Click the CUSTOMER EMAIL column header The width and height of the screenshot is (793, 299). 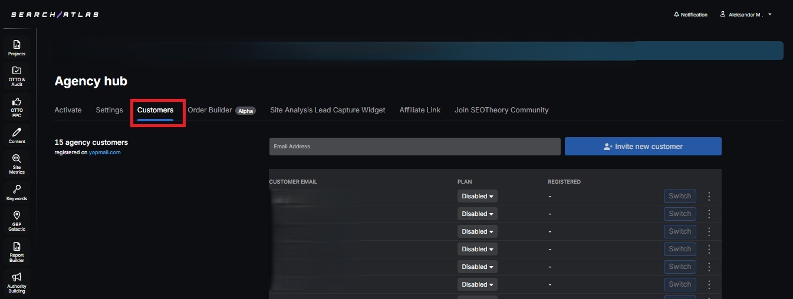(293, 182)
